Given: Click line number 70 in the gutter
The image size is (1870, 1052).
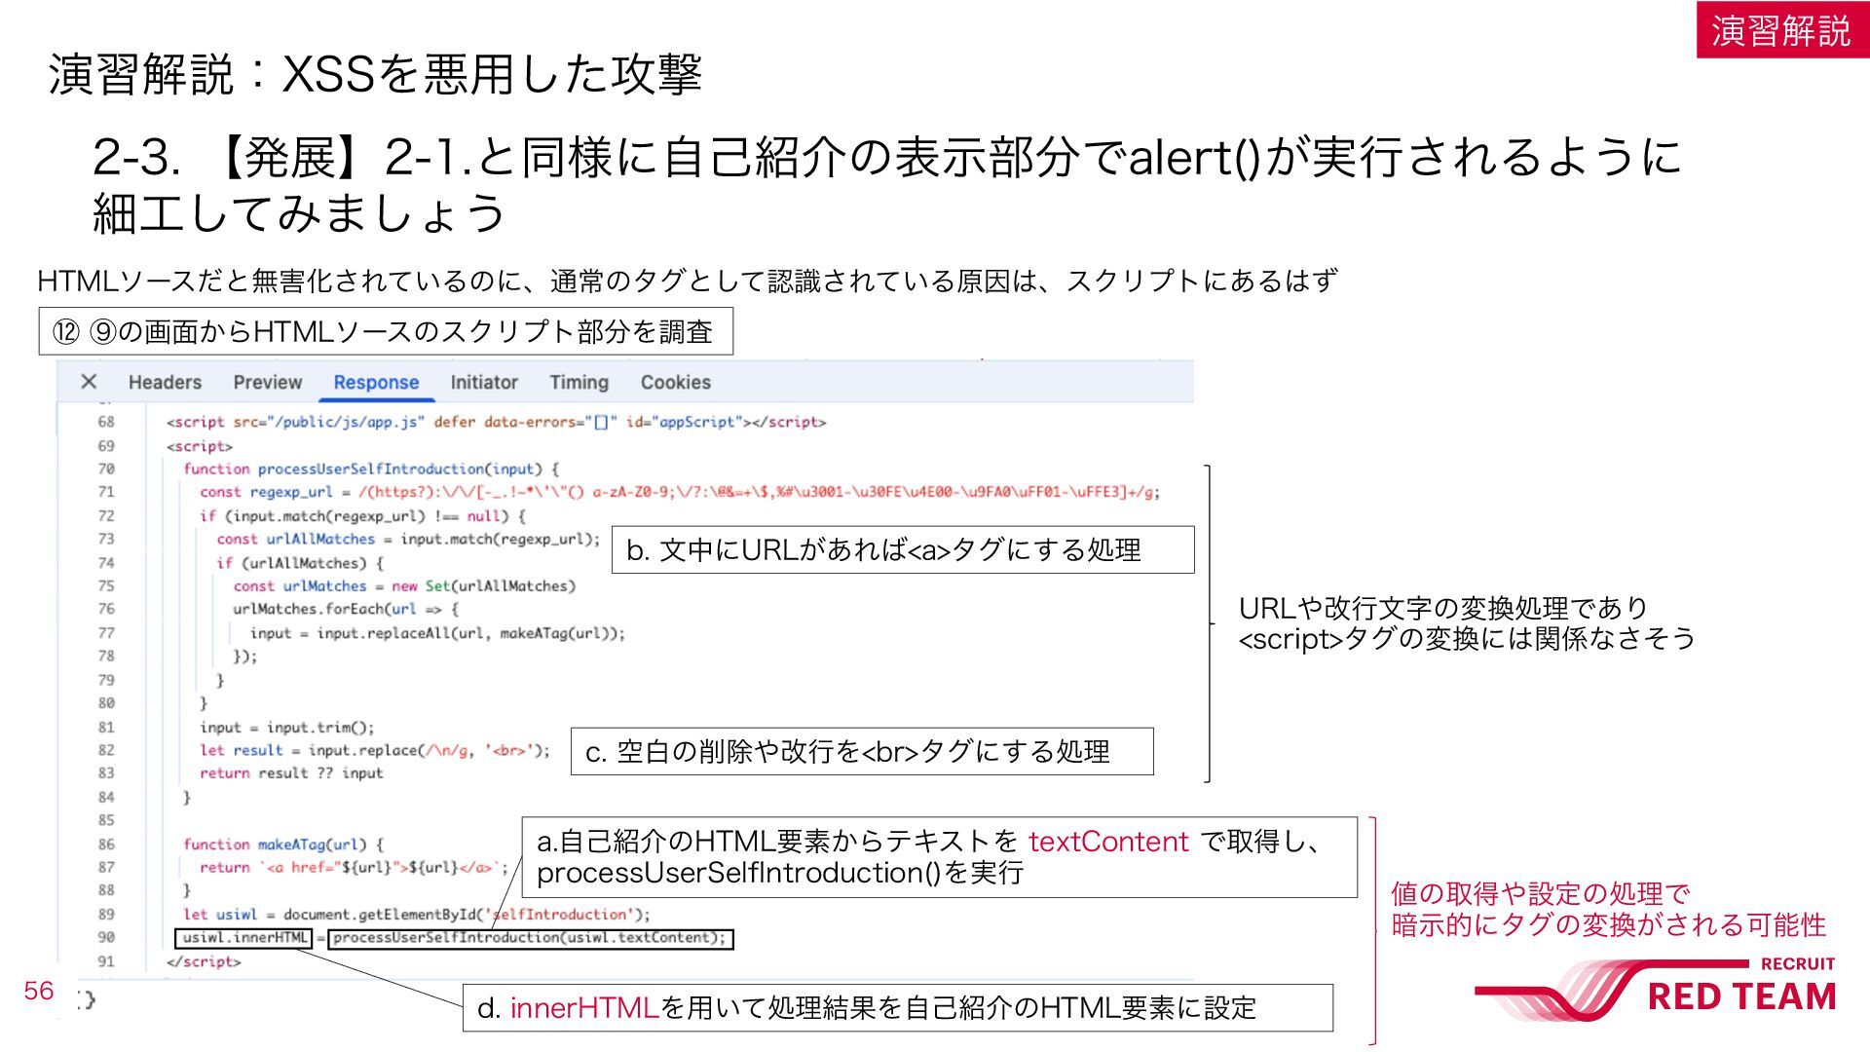Looking at the screenshot, I should point(106,469).
